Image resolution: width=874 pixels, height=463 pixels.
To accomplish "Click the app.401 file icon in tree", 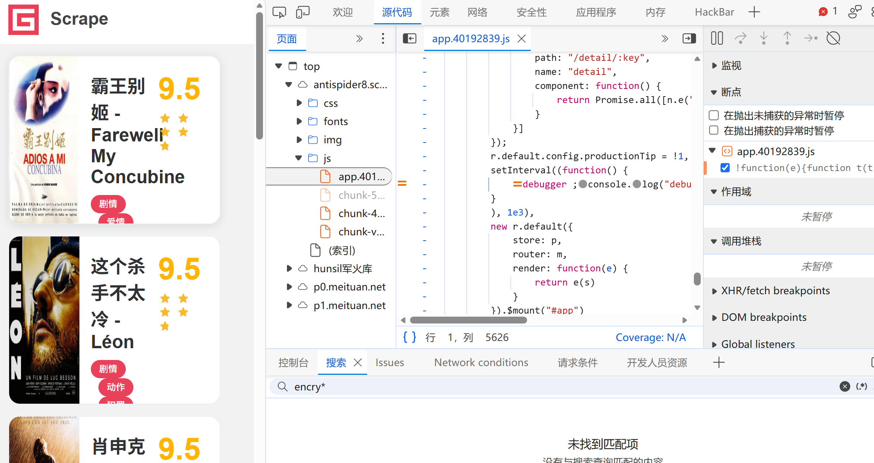I will coord(325,176).
